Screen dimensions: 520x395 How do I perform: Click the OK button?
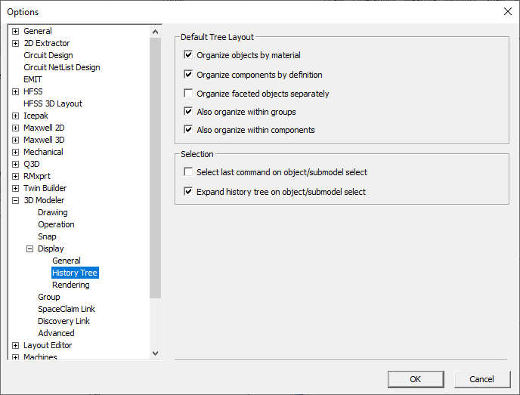point(415,379)
